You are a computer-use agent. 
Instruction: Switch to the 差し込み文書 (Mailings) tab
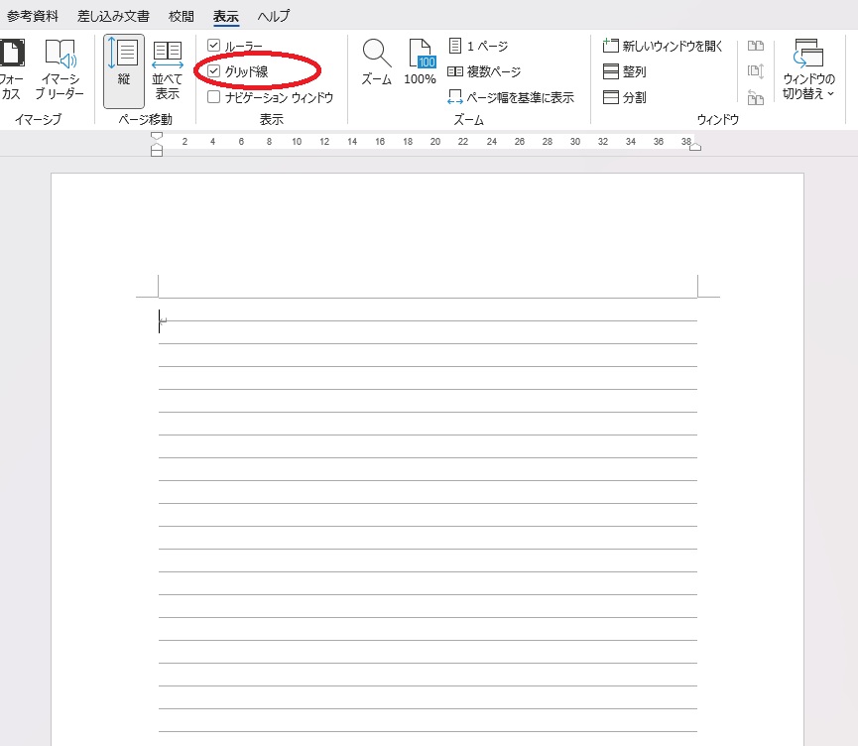coord(113,16)
